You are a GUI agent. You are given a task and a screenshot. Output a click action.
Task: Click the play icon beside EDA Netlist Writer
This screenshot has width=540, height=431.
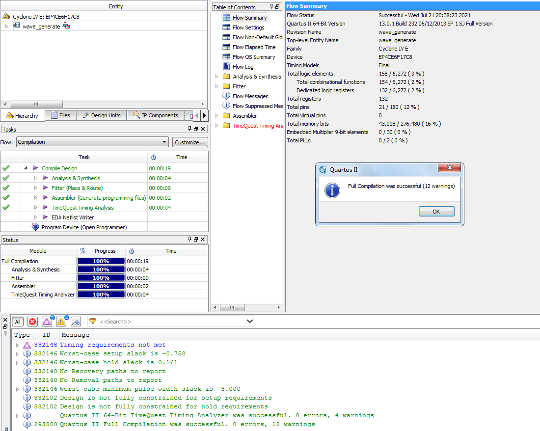point(45,217)
